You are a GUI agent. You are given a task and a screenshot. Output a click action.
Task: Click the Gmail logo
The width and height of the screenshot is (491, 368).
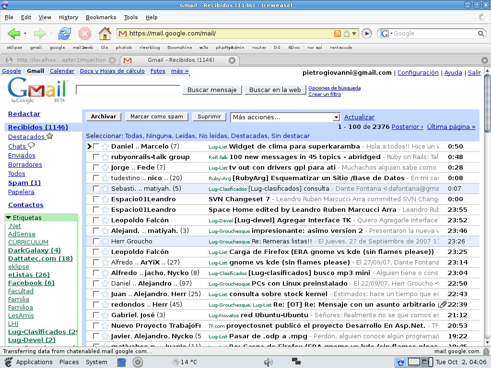[x=34, y=91]
